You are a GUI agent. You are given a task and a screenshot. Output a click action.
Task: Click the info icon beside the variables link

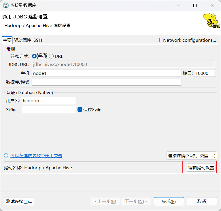pyautogui.click(x=6, y=156)
